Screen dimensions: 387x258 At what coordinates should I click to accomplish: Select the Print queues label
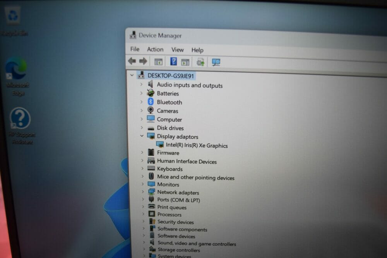(172, 207)
